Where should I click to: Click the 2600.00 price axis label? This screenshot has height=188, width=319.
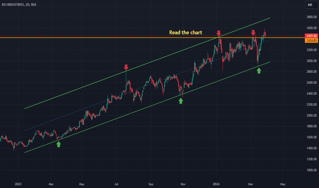click(311, 83)
